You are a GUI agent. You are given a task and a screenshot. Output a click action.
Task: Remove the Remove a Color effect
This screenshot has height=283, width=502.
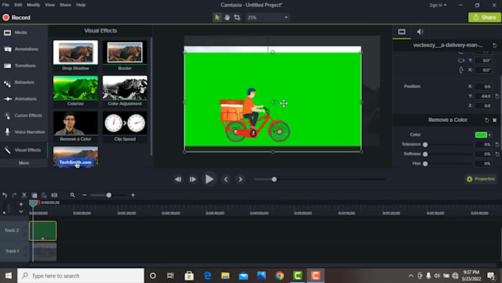pyautogui.click(x=495, y=120)
